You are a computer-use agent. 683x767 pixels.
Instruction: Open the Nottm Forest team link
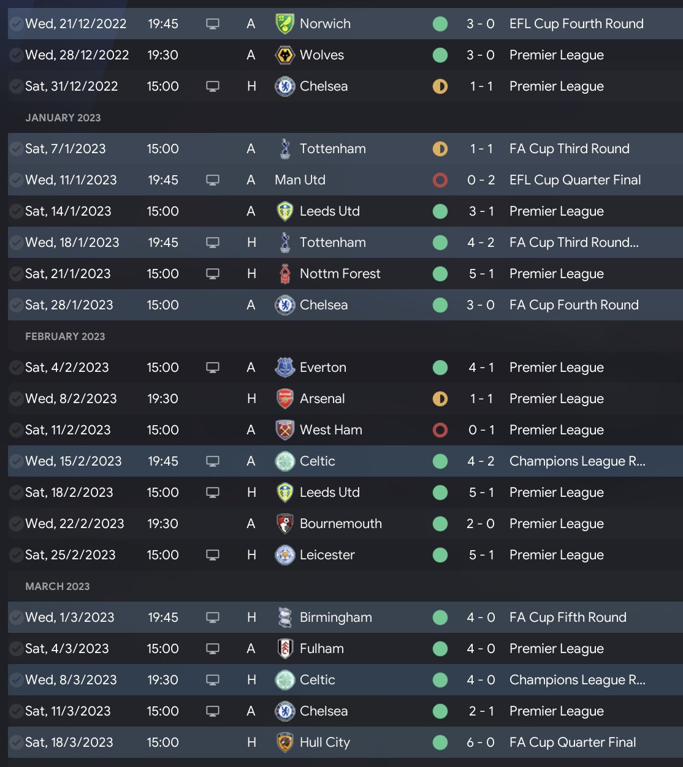pyautogui.click(x=340, y=274)
